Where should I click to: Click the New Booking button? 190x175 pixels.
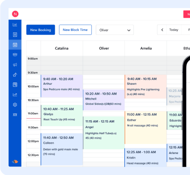(x=40, y=30)
